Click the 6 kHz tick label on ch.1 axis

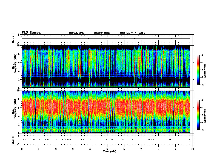click(x=19, y=62)
